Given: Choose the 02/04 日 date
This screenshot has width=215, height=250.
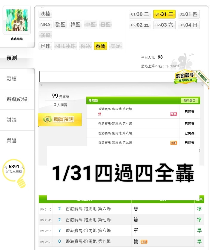Looking at the screenshot, I should pos(188,25).
